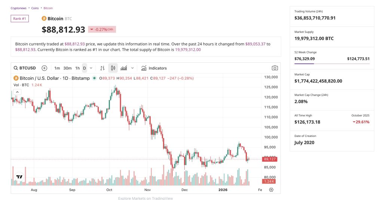Select the 30m timeframe
The image size is (383, 200).
67,68
